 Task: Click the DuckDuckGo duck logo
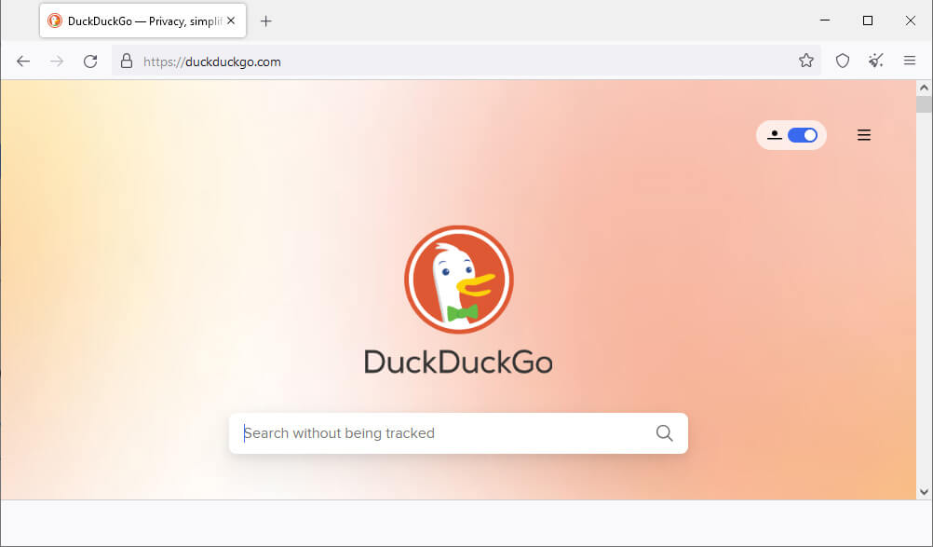coord(459,280)
